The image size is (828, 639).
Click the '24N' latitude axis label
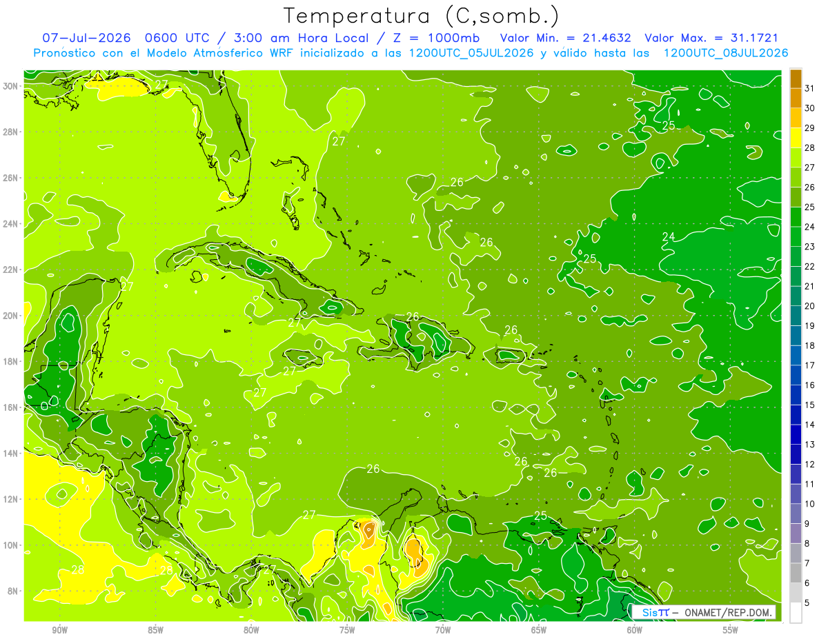point(10,223)
